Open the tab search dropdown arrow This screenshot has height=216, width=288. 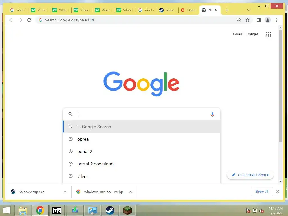click(249, 10)
